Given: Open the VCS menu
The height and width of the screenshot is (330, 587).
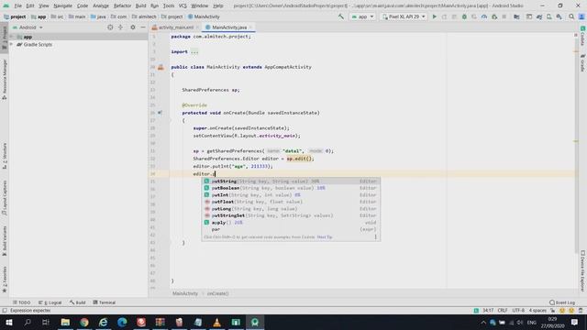Looking at the screenshot, I should (x=183, y=5).
